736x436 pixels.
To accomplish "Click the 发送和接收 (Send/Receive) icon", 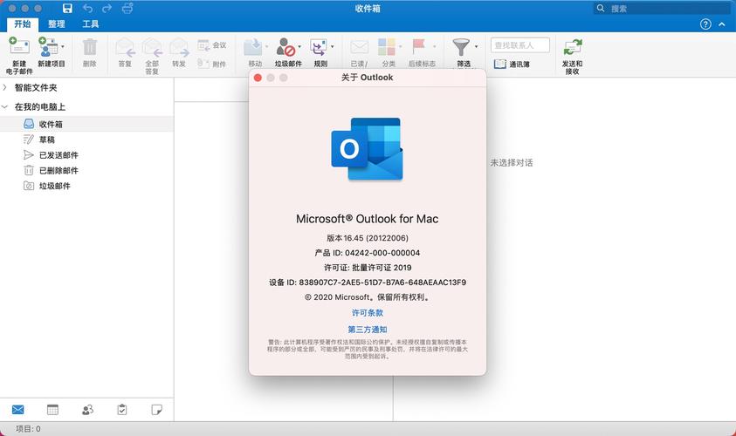I will 572,48.
